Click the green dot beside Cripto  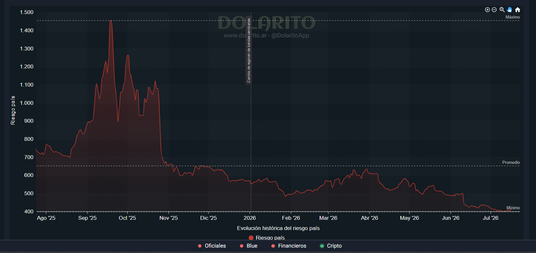(x=322, y=246)
